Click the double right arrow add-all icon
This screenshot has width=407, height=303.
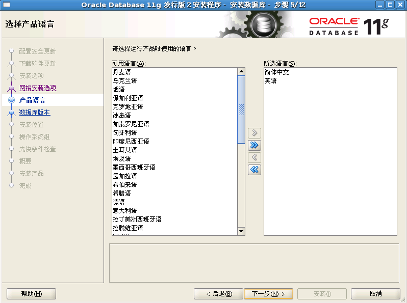pos(255,145)
